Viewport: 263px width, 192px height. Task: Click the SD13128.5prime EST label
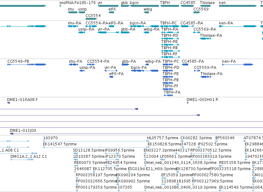pos(89,150)
